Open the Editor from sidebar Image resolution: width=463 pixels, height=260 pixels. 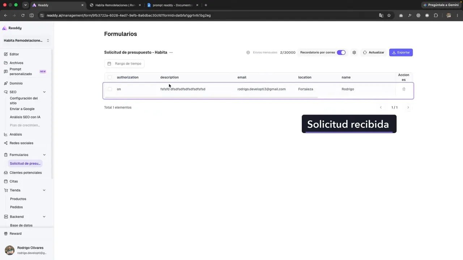14,54
